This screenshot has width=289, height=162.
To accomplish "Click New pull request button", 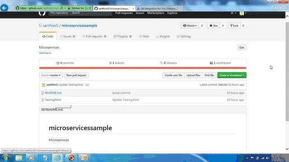I will tap(76, 75).
